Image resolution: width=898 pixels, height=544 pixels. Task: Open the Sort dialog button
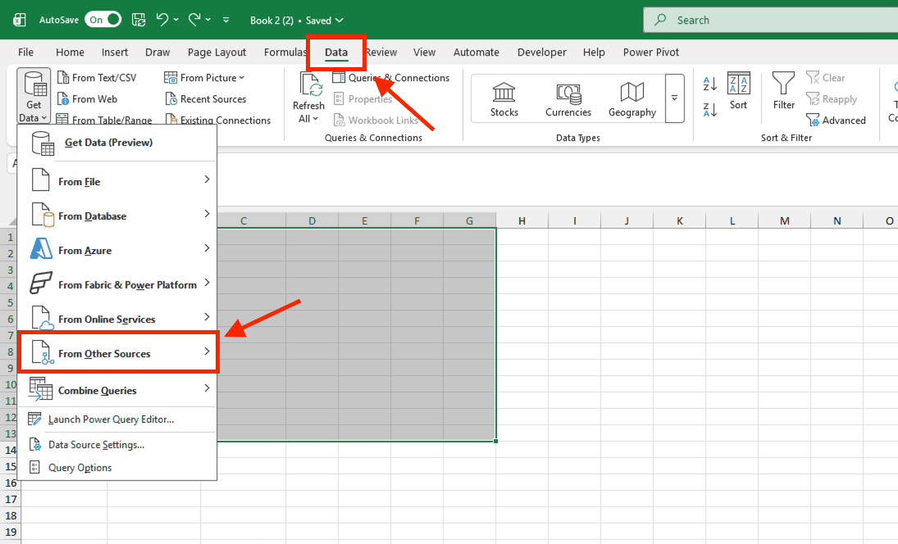click(738, 92)
